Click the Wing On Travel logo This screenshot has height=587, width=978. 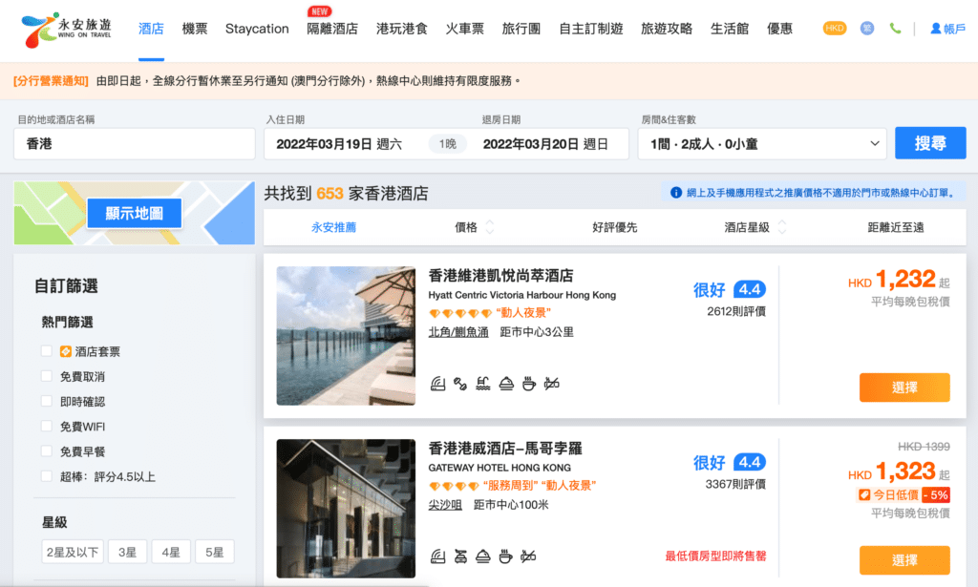coord(66,30)
